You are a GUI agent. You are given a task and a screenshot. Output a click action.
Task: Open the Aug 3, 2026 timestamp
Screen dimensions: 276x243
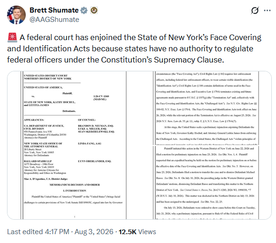click(94, 232)
